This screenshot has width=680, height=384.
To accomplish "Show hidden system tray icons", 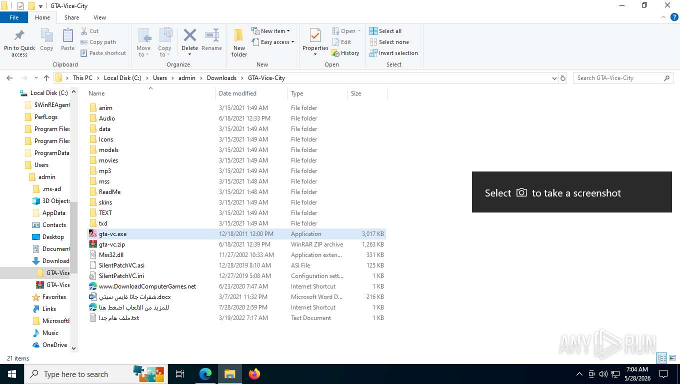I will pos(579,374).
